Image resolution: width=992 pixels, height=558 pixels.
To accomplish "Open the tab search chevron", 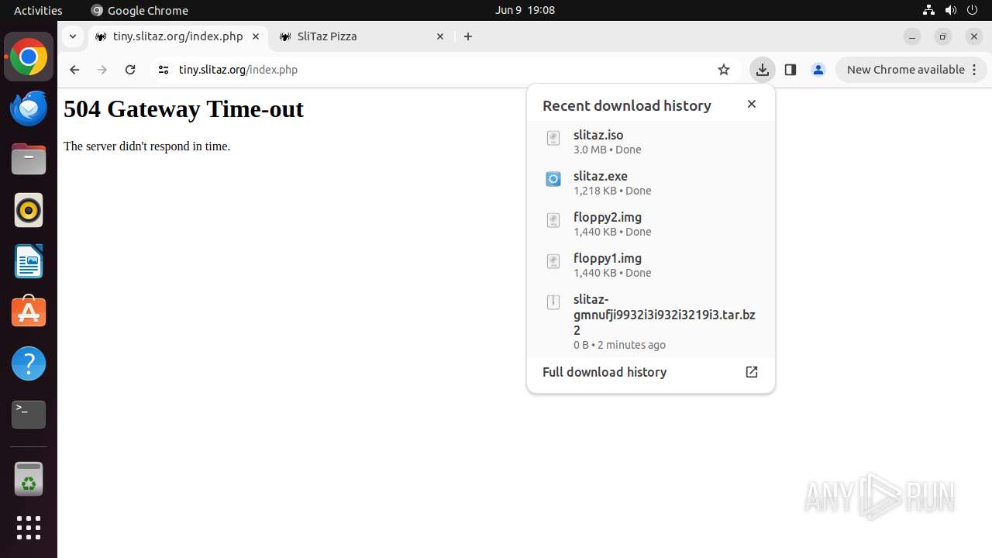I will (72, 36).
